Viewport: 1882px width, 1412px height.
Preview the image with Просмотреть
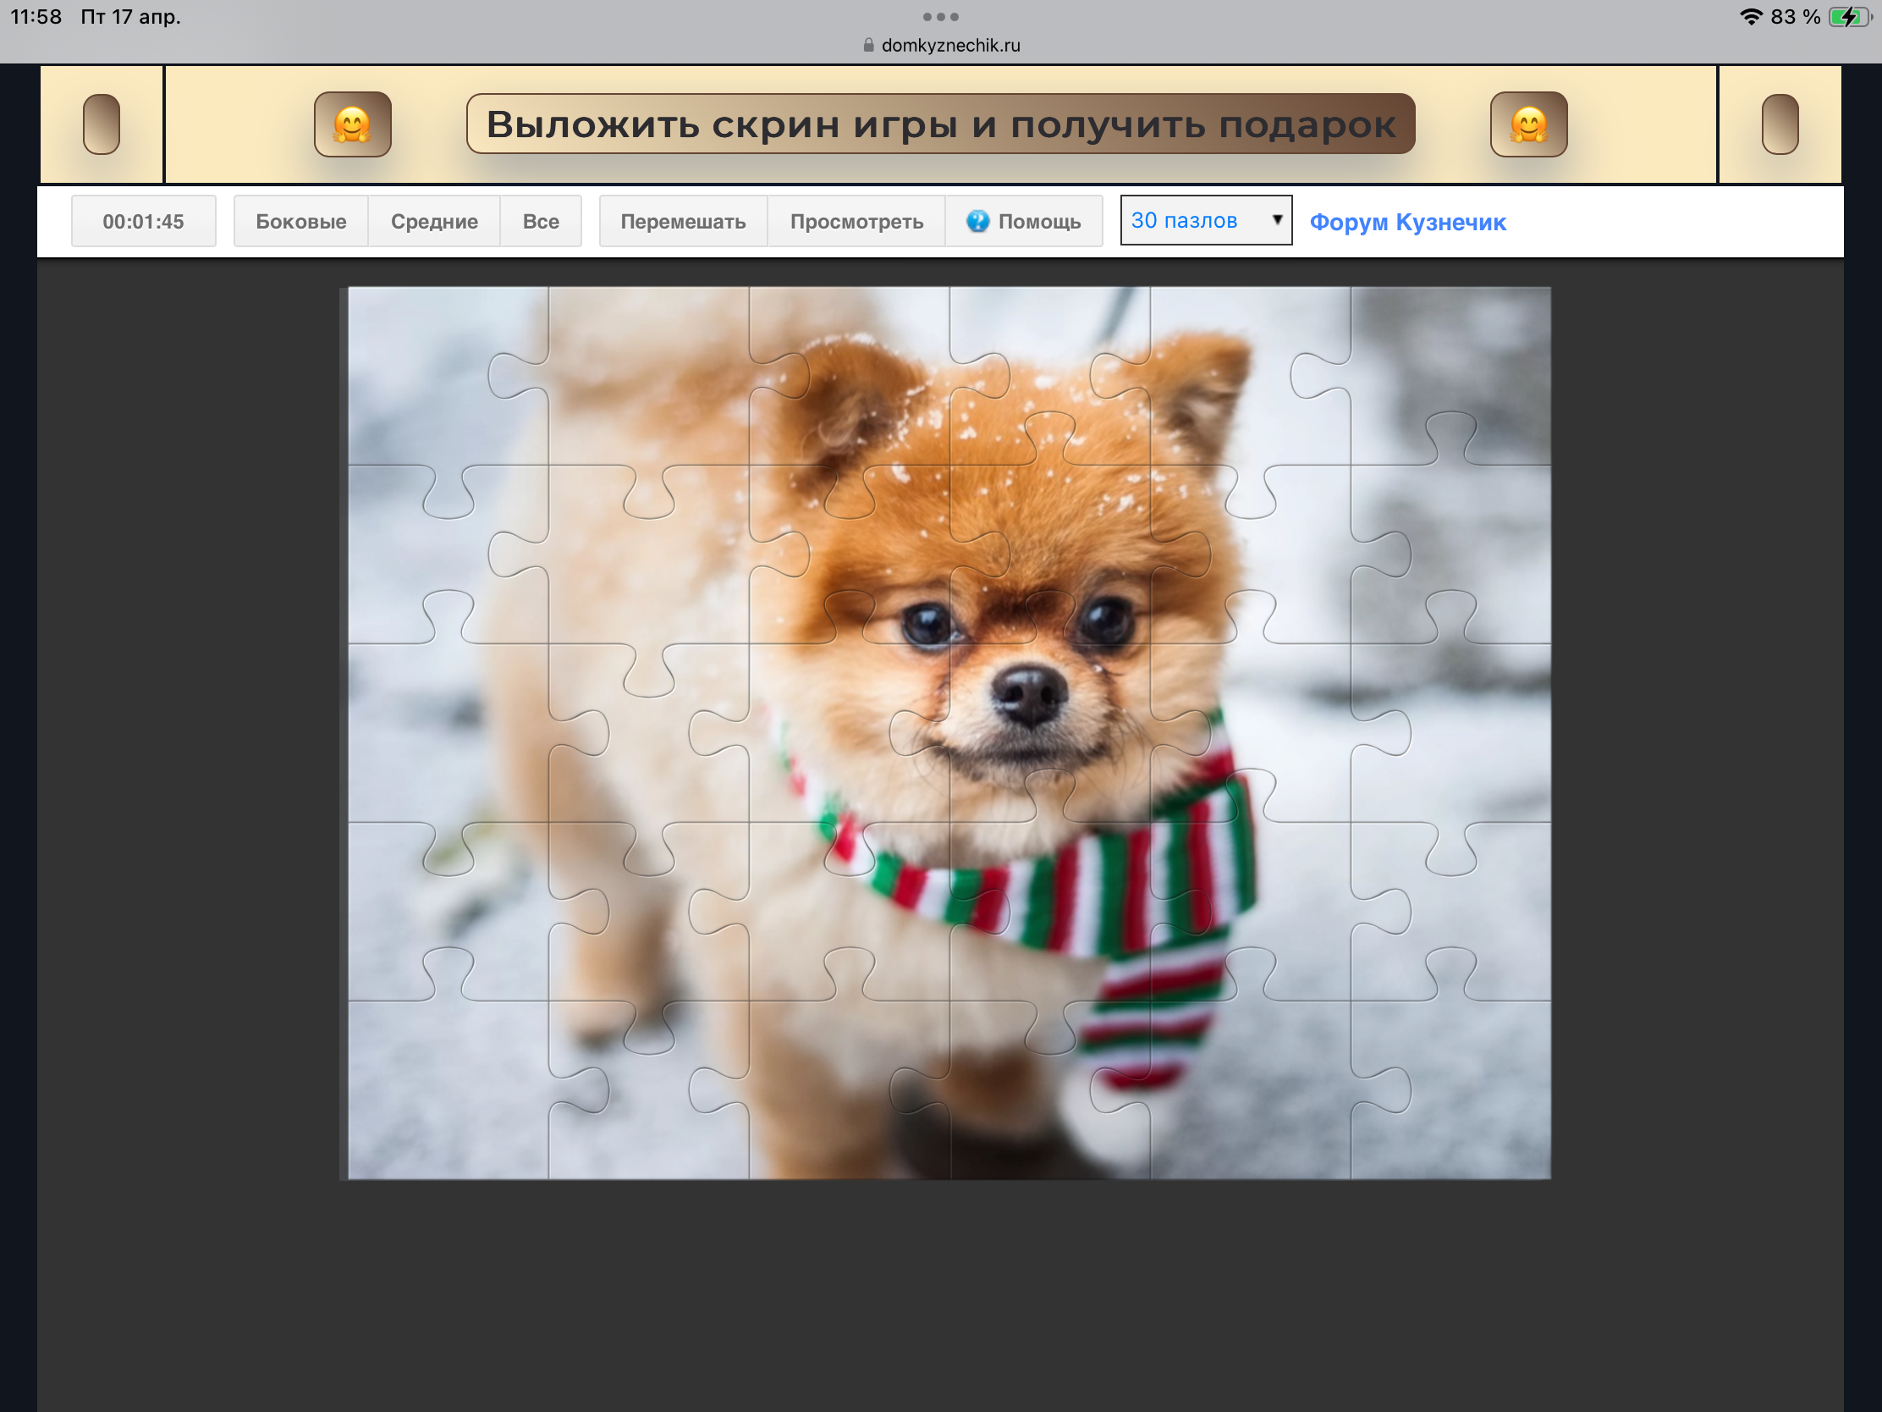[856, 221]
